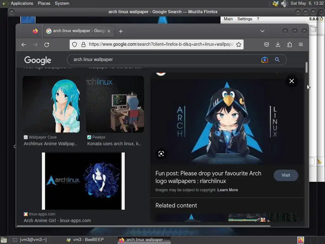Viewport: 325px width, 244px height.
Task: Open the Downloads toolbar icon
Action: point(278,44)
